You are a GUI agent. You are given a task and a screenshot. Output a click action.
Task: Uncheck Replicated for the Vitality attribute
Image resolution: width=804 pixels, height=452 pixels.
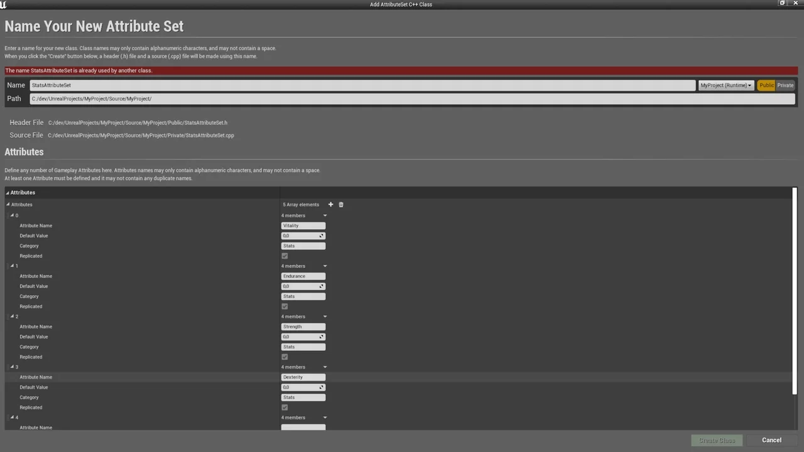pos(285,256)
